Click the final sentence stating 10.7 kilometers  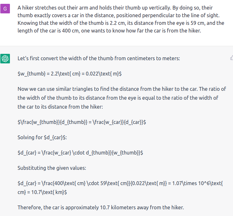click(101, 207)
